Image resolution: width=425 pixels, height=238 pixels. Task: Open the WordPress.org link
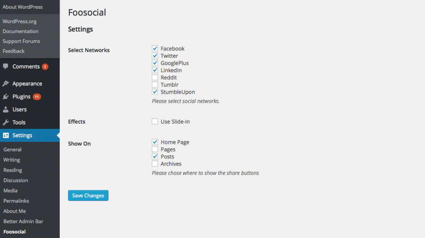(20, 22)
